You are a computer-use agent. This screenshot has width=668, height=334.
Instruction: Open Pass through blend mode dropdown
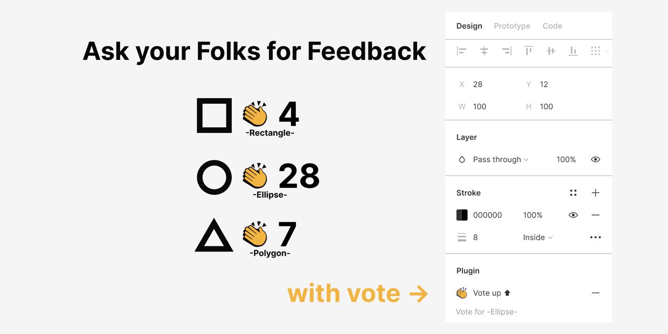(500, 159)
